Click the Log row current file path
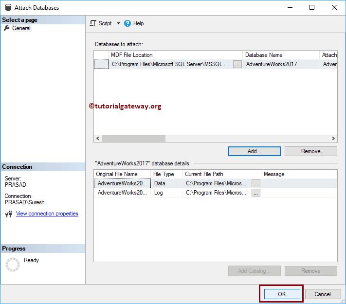Image resolution: width=346 pixels, height=304 pixels. click(x=218, y=193)
